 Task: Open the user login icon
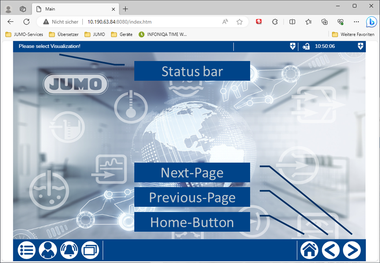click(48, 250)
